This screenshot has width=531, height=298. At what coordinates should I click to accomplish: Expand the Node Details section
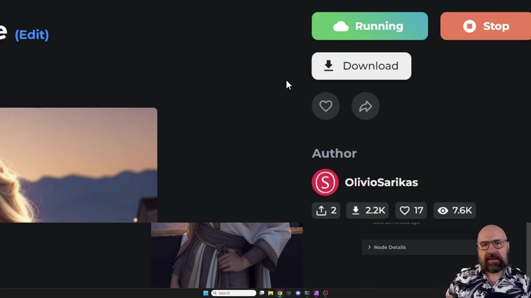[387, 247]
